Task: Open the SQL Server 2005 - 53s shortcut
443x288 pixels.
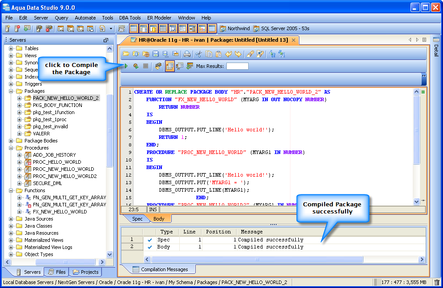Action: pos(281,28)
